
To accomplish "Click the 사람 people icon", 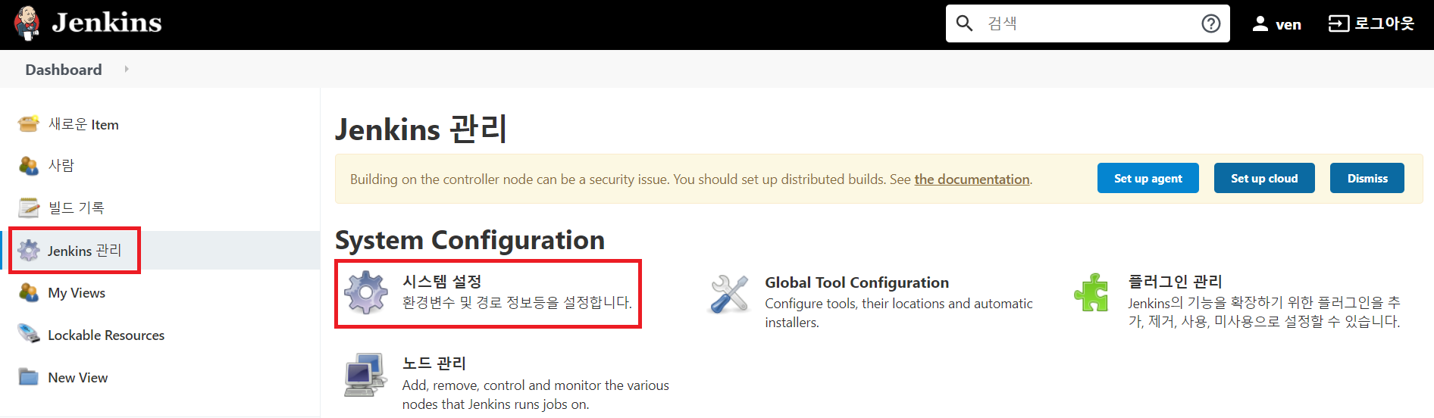I will click(29, 165).
